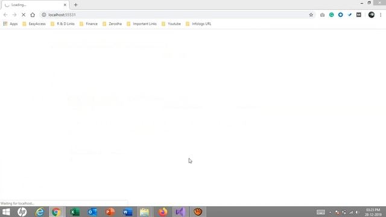Open PowerPoint from taskbar

pos(110,212)
